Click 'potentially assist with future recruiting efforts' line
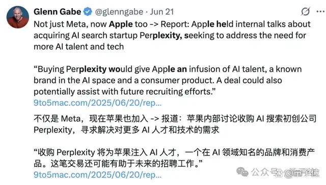The height and width of the screenshot is (185, 326). [125, 91]
